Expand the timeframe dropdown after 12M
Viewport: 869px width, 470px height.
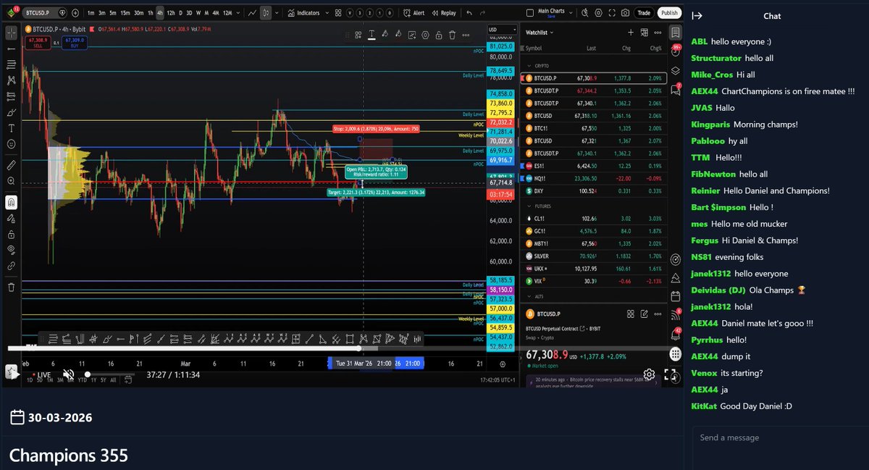tap(238, 13)
